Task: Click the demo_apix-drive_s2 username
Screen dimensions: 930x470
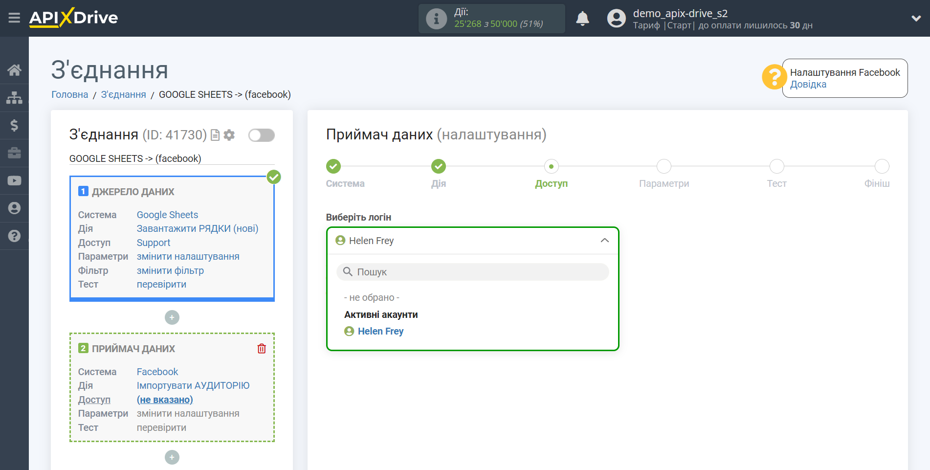Action: 680,13
